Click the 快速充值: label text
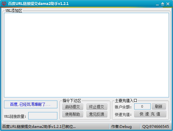 (123, 115)
